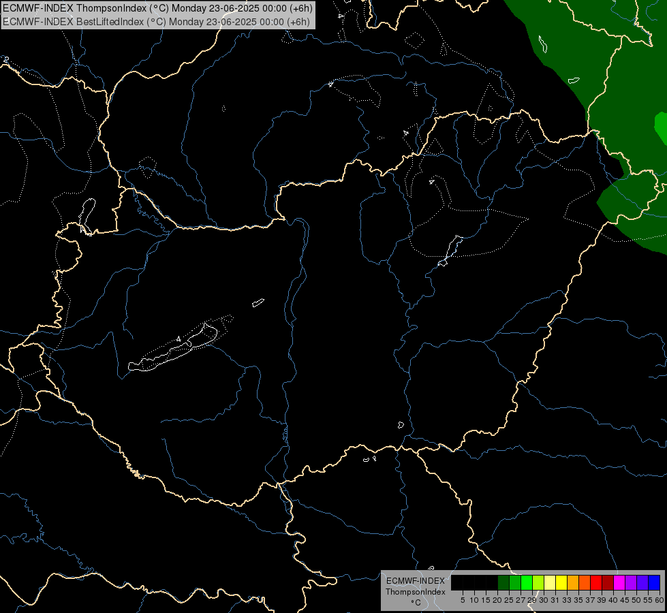Click the BestLiftedIndex title line at top
This screenshot has width=667, height=613.
click(x=156, y=21)
